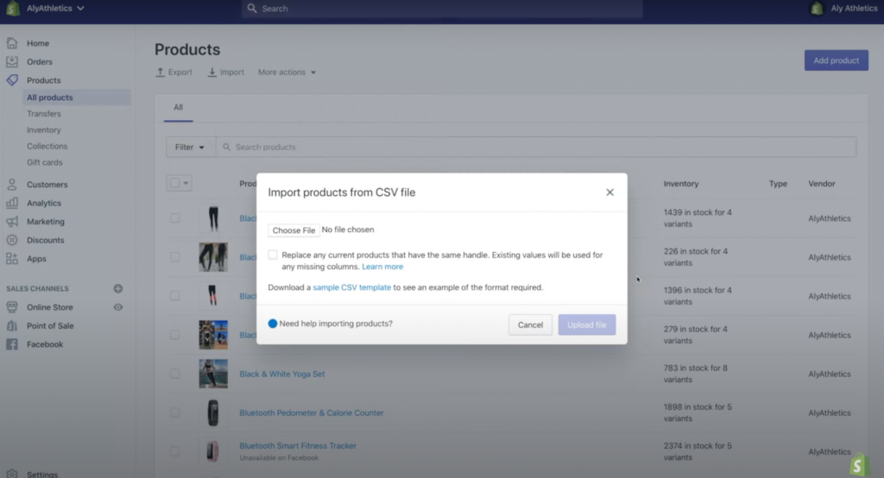Viewport: 884px width, 478px height.
Task: Click Black & White Yoga Set thumbnail
Action: click(x=213, y=374)
